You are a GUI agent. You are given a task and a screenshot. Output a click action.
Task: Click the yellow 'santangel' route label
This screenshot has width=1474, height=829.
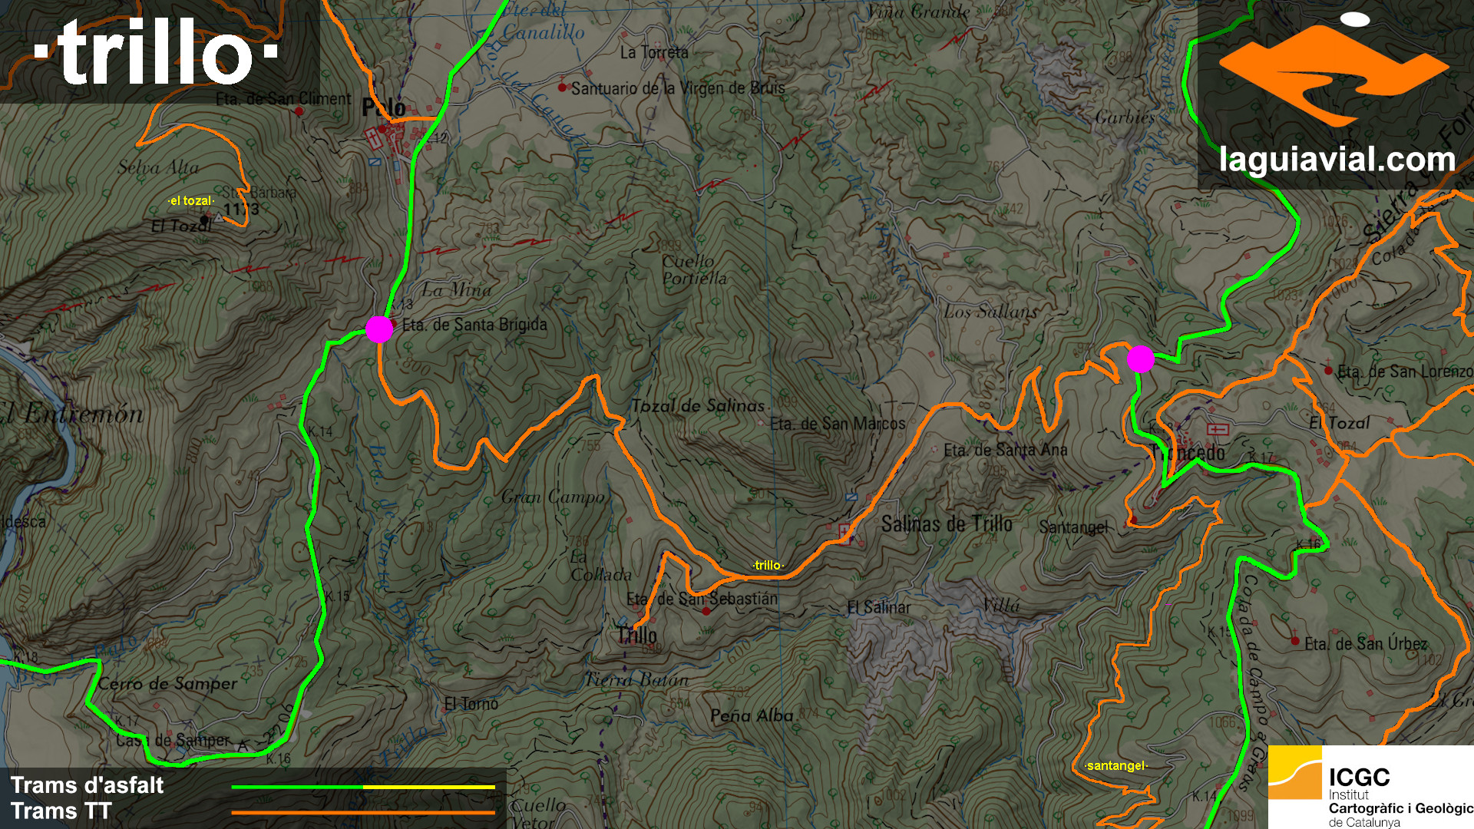pos(1115,766)
